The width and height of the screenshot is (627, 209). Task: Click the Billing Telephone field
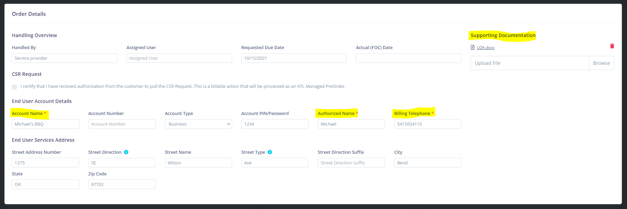tap(428, 124)
